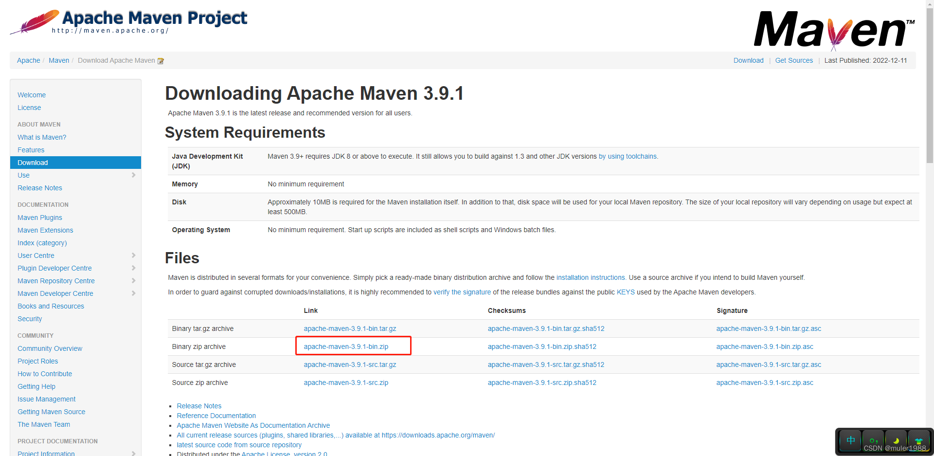
Task: Open the Welcome sidebar item
Action: (32, 95)
